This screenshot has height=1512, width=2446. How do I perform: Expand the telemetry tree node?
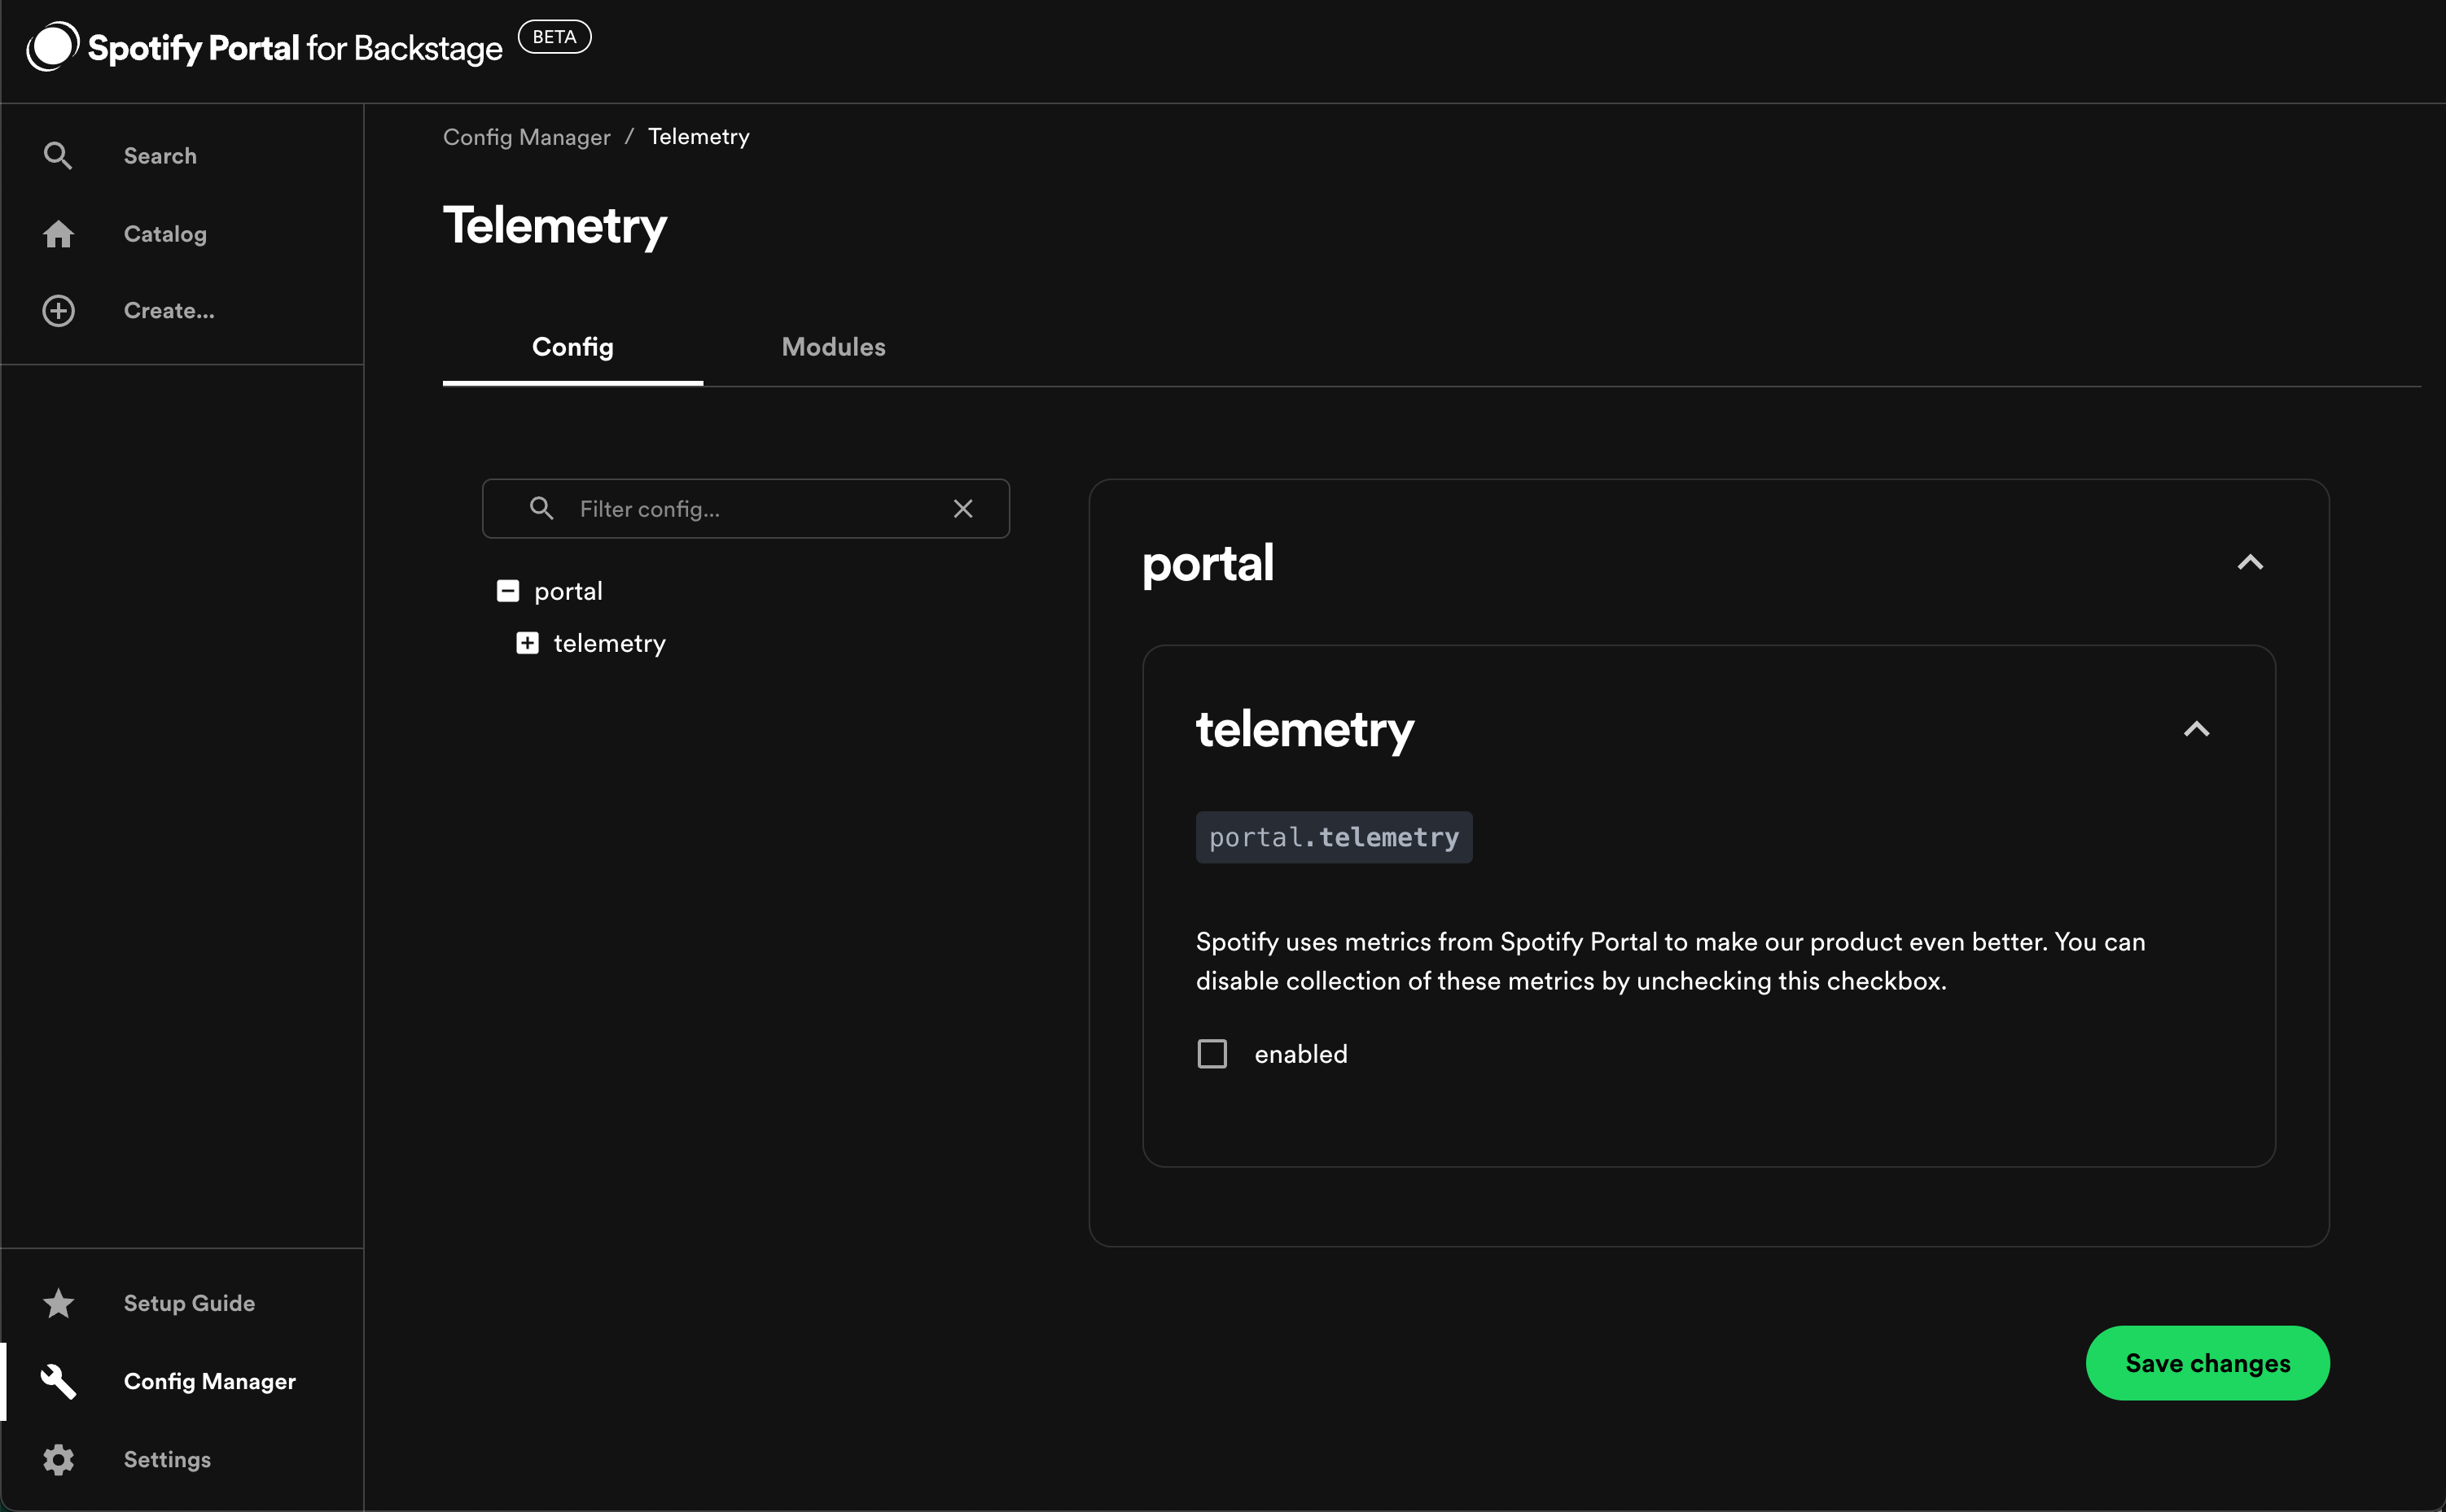[527, 642]
